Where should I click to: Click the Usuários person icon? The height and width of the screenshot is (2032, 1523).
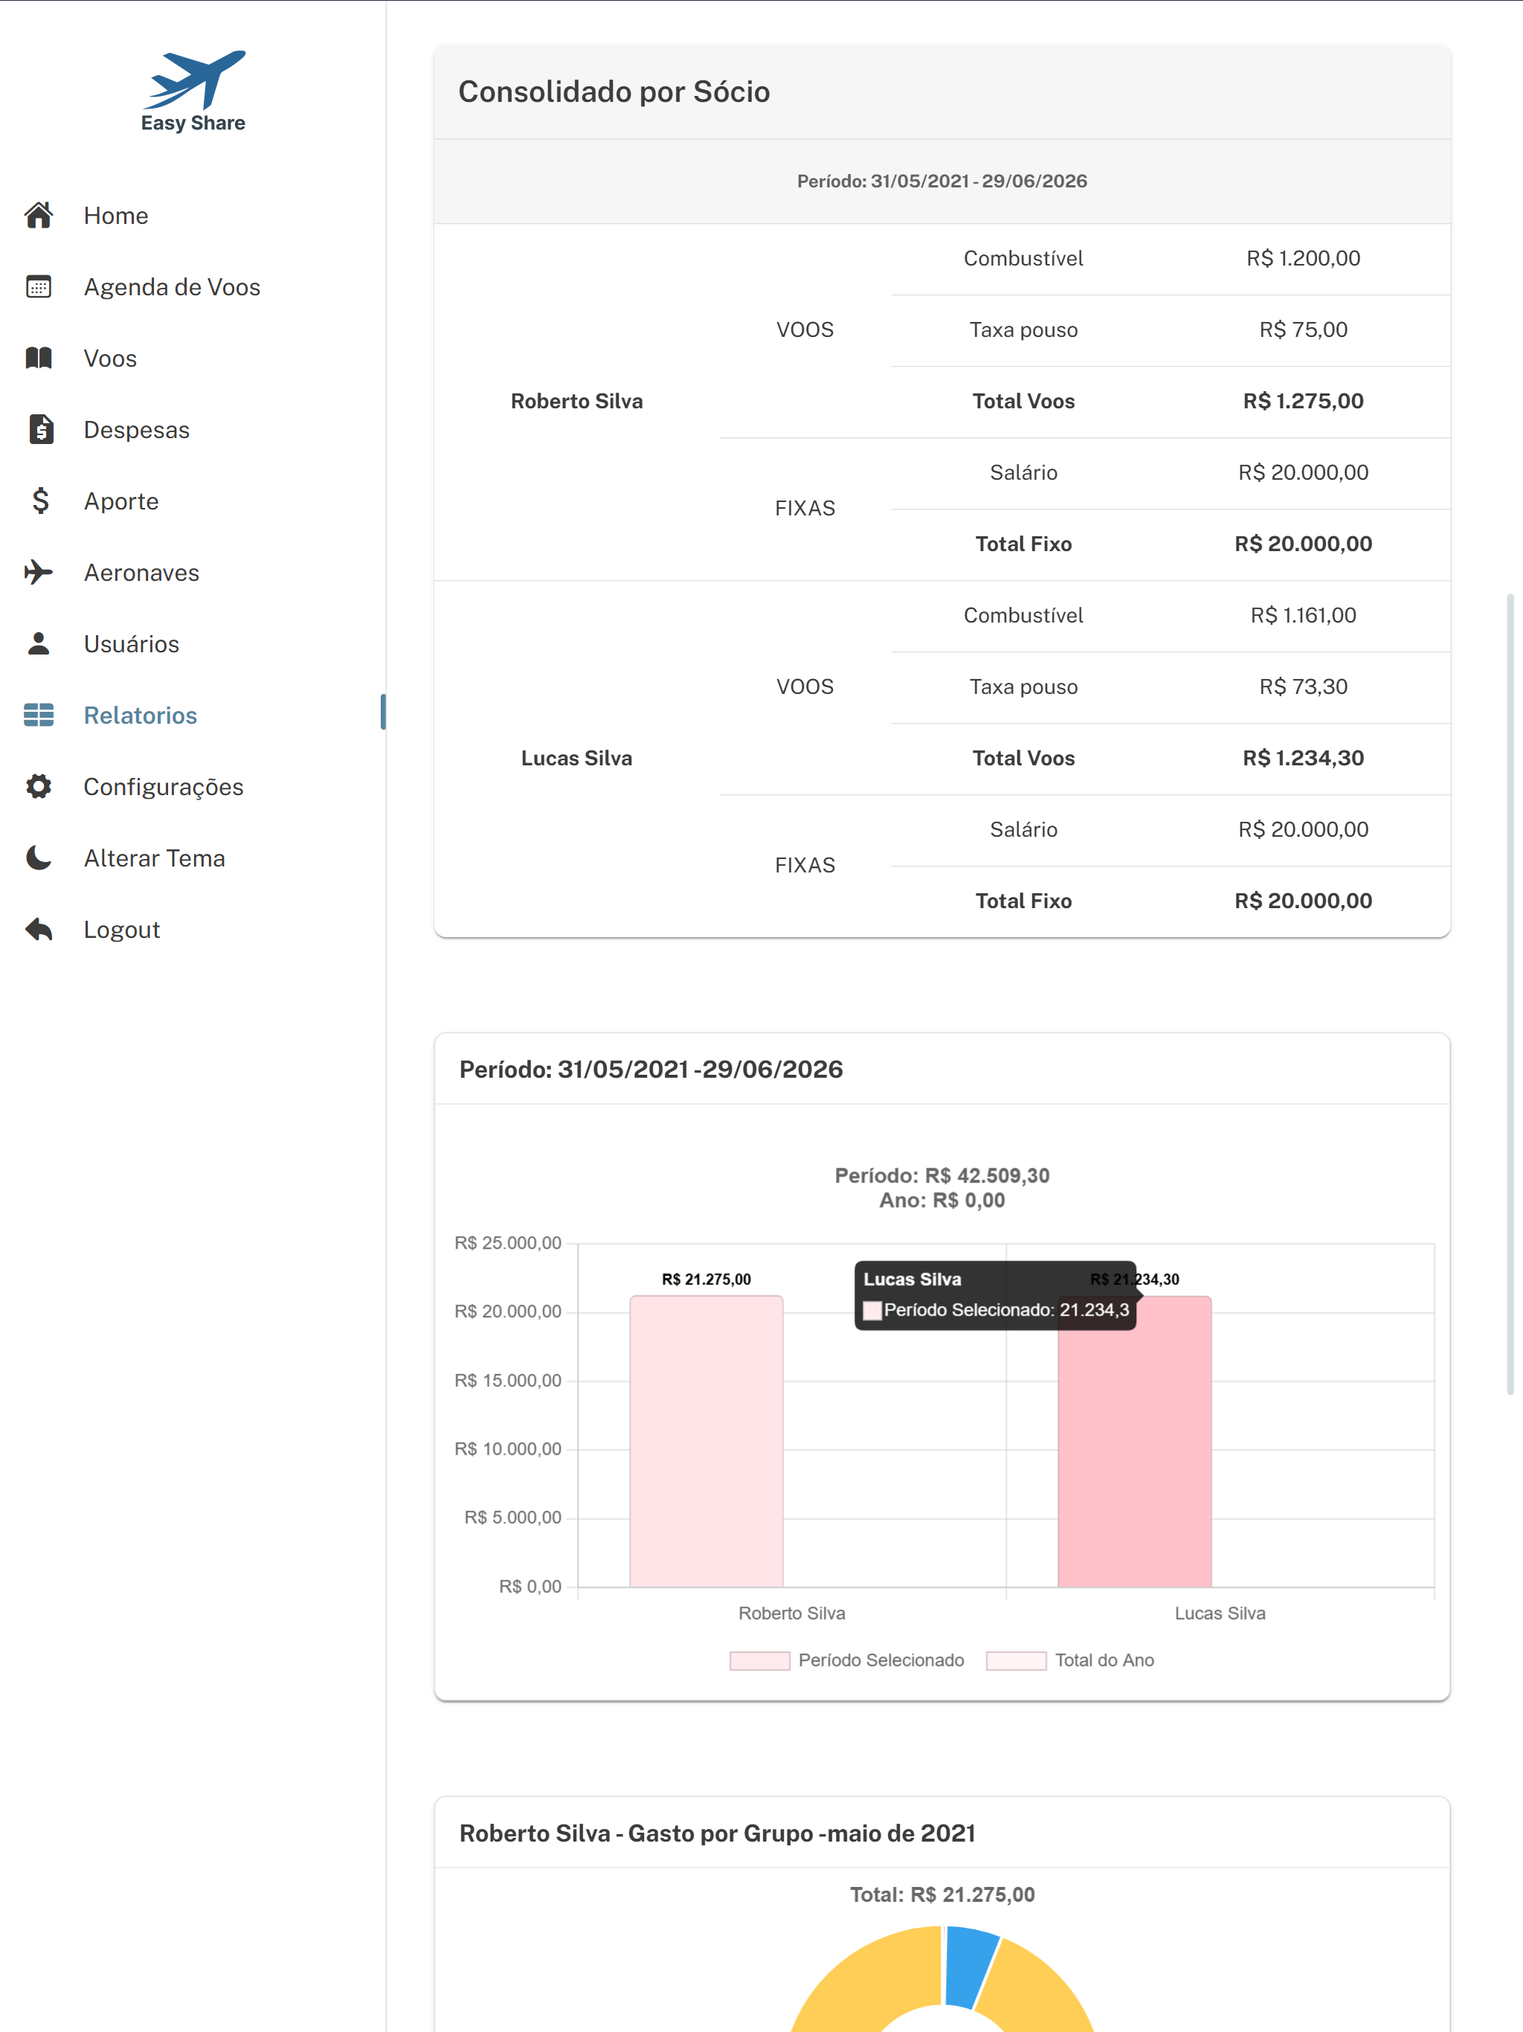point(39,643)
